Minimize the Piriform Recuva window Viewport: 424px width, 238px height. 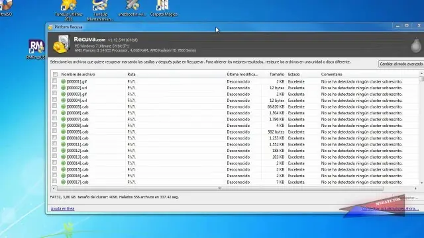pyautogui.click(x=397, y=26)
